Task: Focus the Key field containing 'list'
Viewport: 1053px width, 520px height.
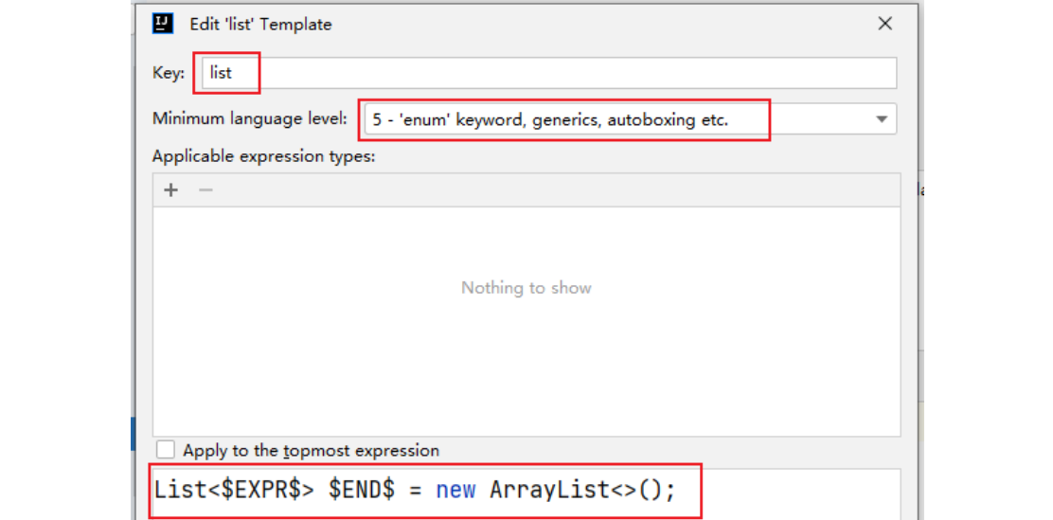Action: click(549, 73)
